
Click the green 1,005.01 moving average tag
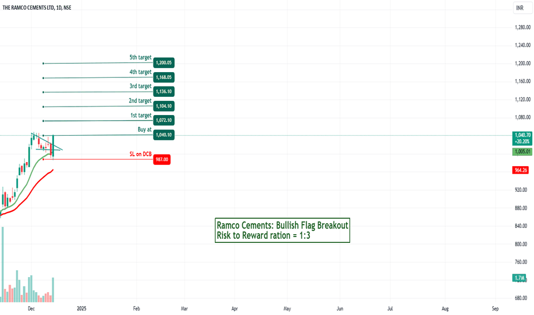pos(523,152)
